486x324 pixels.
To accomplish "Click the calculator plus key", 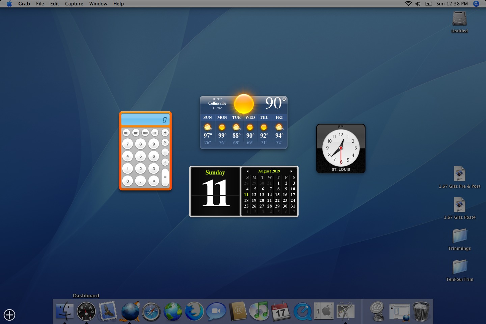I will [165, 162].
